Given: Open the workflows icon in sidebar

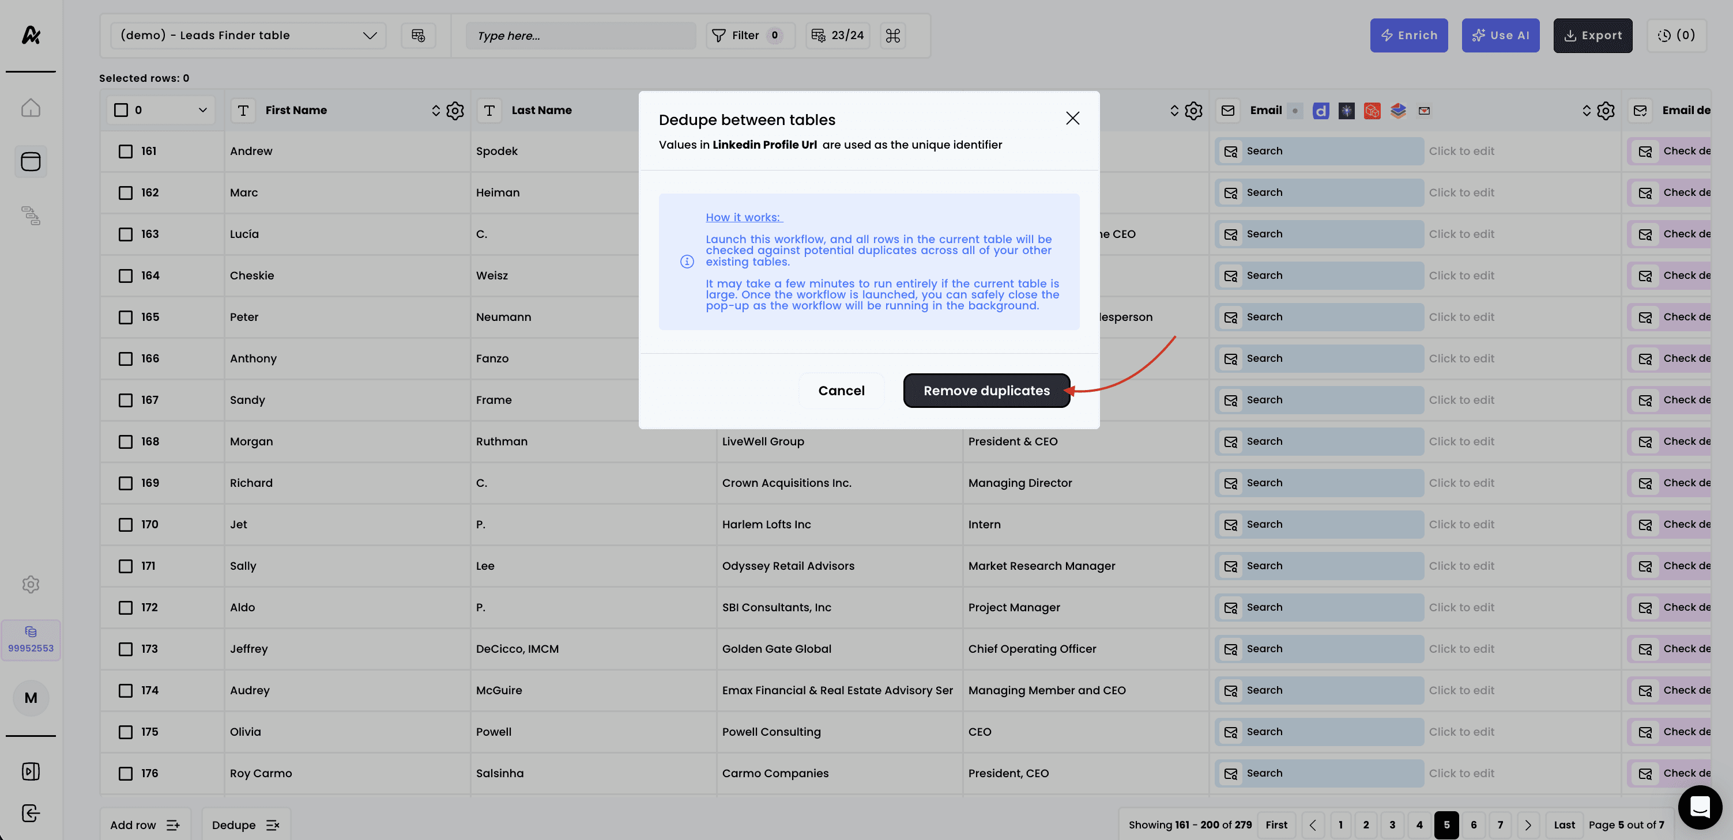Looking at the screenshot, I should pos(31,216).
